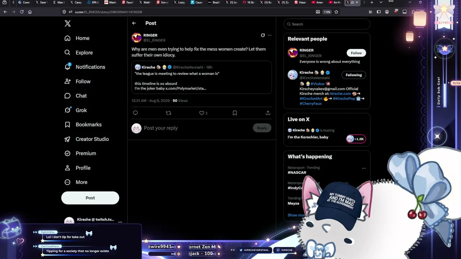The width and height of the screenshot is (461, 259).
Task: Open the quoted Kirsche post
Action: coord(202,77)
